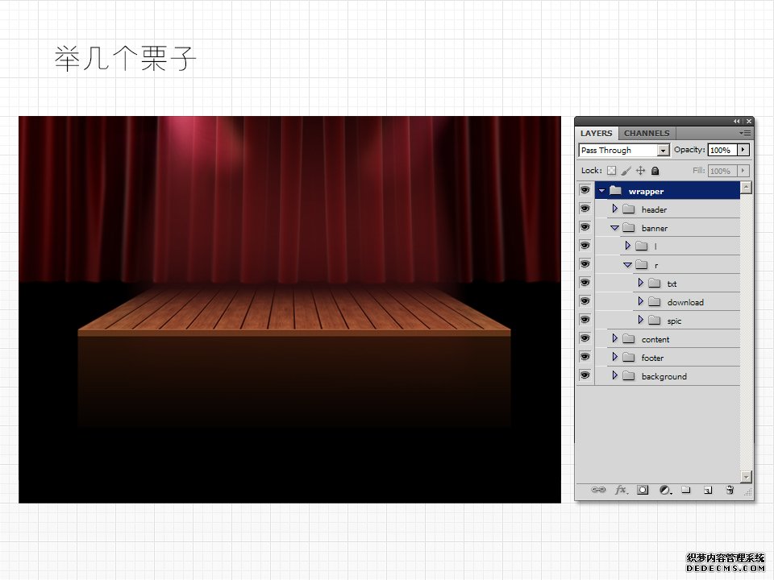The image size is (774, 580).
Task: Expand the header group
Action: (614, 209)
